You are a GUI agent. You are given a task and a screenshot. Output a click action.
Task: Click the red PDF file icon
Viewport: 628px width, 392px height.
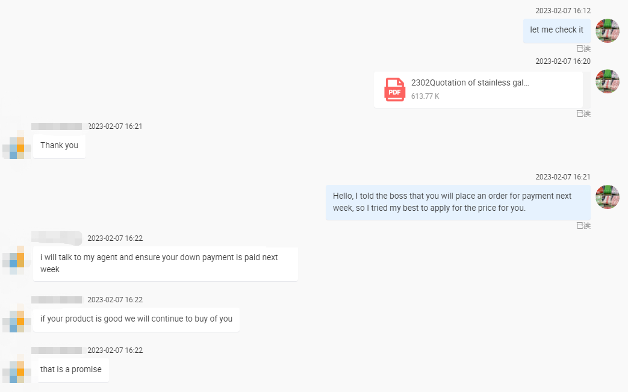(x=394, y=90)
